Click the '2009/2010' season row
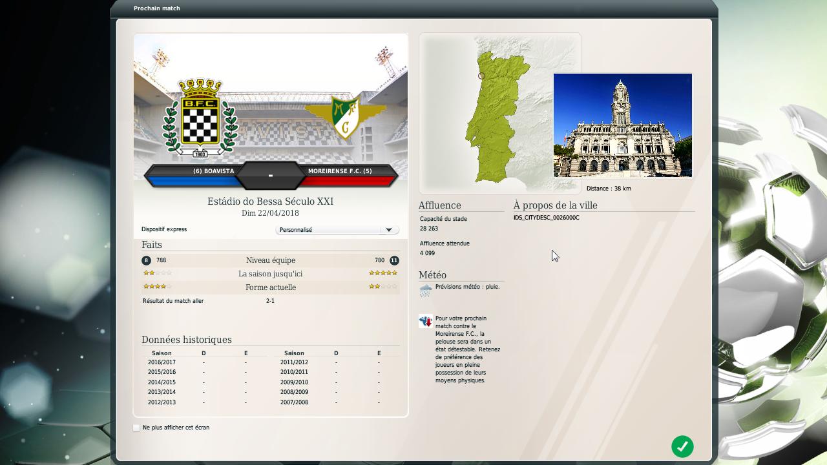The height and width of the screenshot is (465, 827). (336, 382)
